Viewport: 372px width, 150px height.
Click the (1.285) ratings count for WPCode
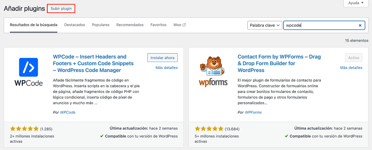coord(46,129)
